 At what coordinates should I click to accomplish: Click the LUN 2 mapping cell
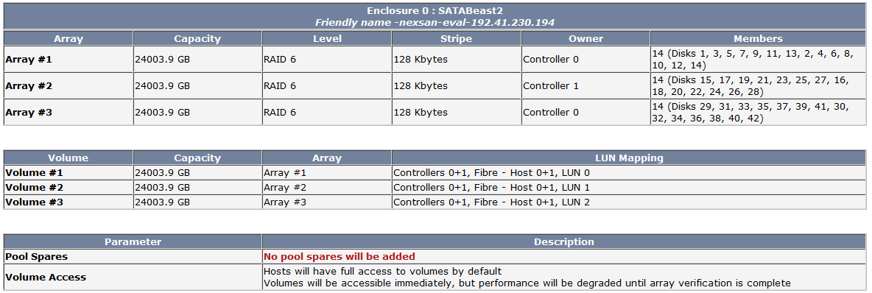tap(492, 202)
